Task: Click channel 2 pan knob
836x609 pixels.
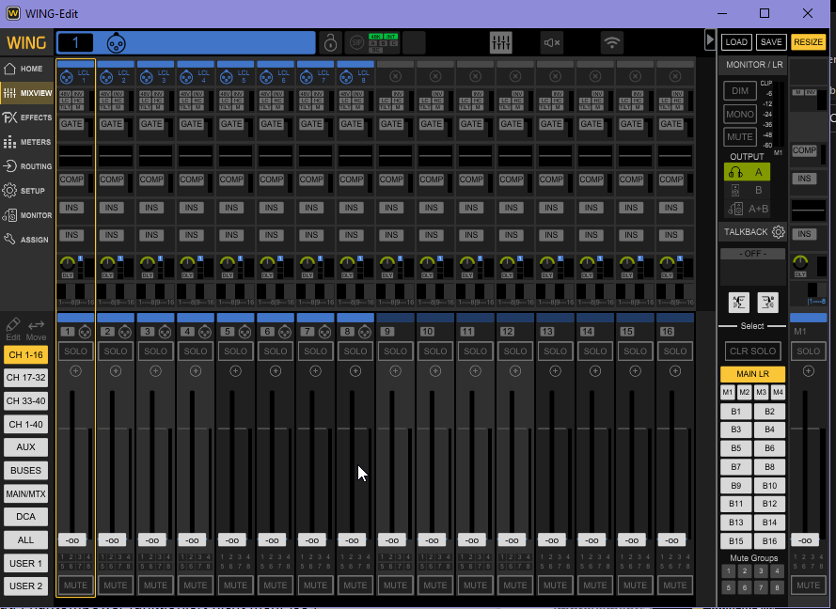Action: pyautogui.click(x=107, y=263)
